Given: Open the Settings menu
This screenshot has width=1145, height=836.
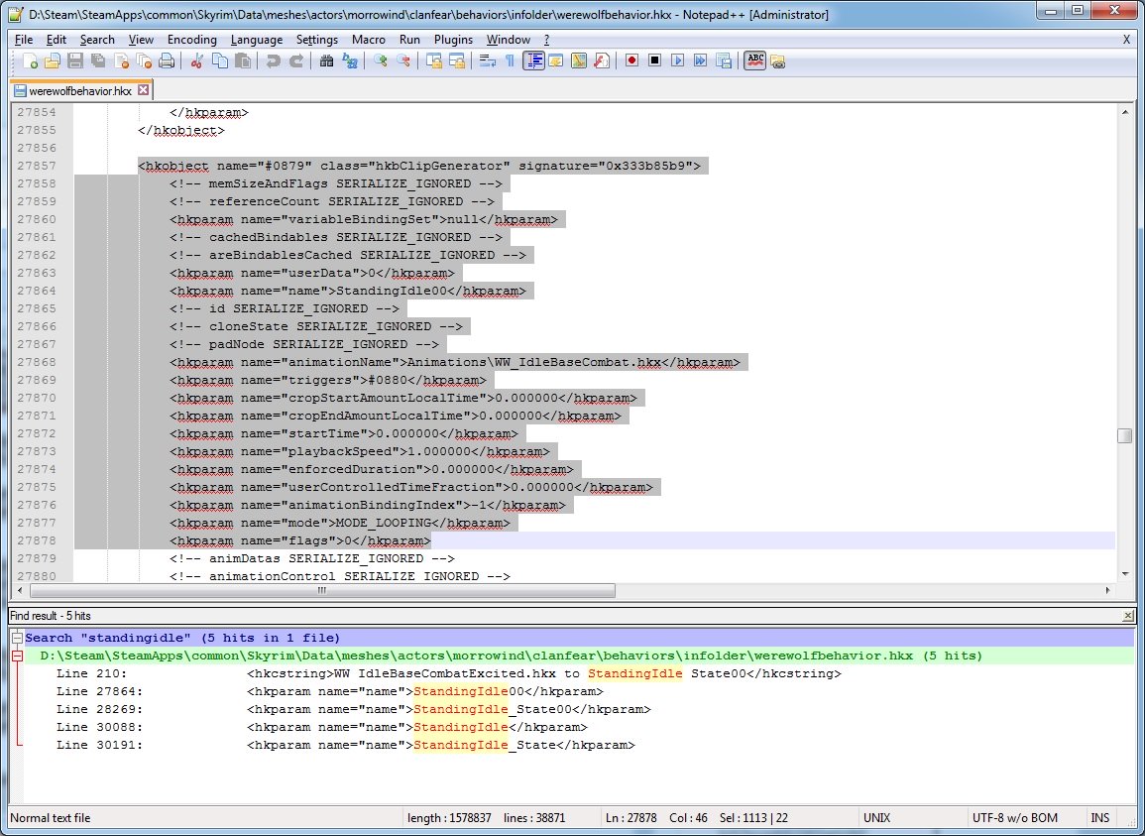Looking at the screenshot, I should (317, 40).
